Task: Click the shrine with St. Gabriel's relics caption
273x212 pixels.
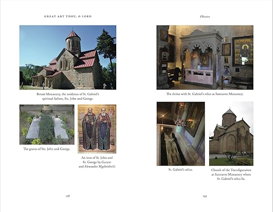Action: [205, 94]
